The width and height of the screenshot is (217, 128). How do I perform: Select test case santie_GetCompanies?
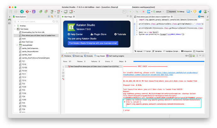30,48
